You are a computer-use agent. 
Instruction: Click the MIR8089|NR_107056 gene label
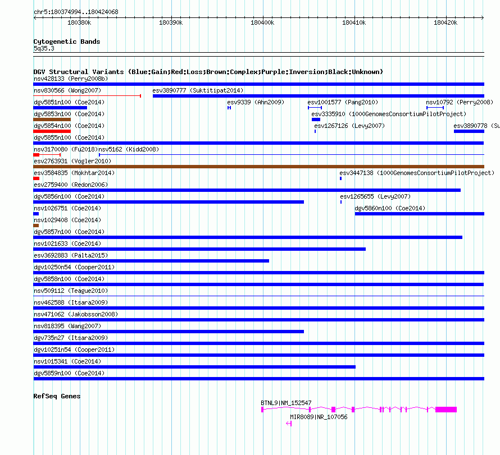point(319,417)
